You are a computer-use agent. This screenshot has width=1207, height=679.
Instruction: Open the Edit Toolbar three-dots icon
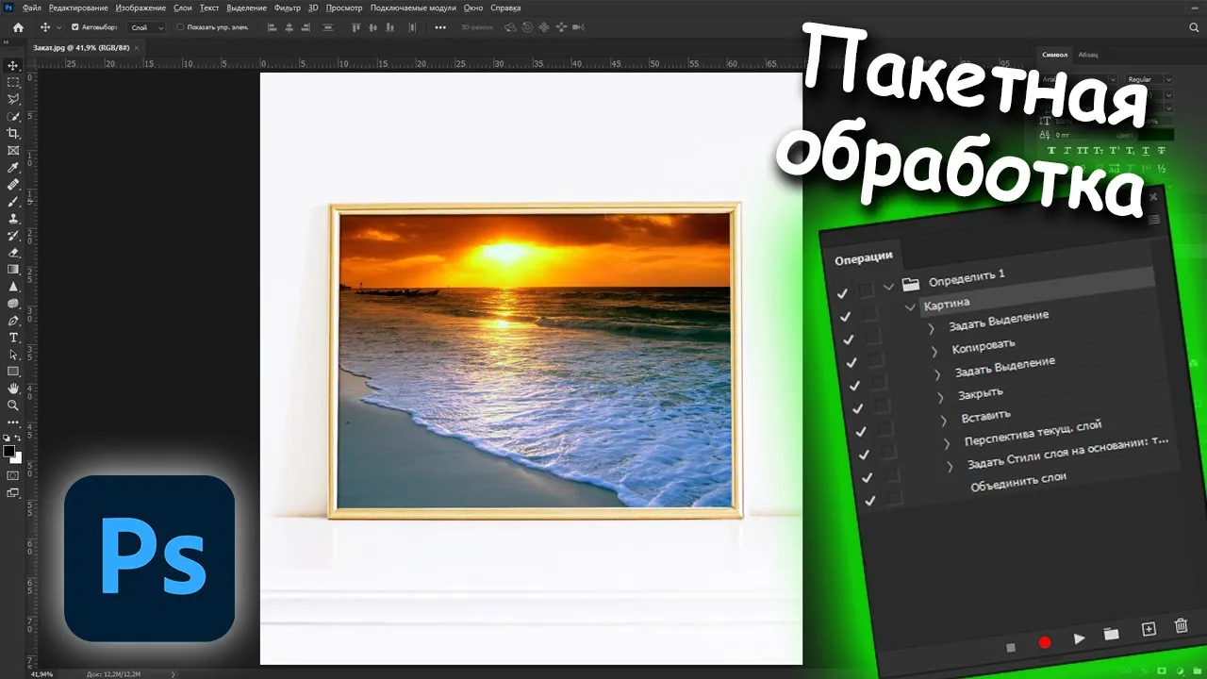pos(13,422)
